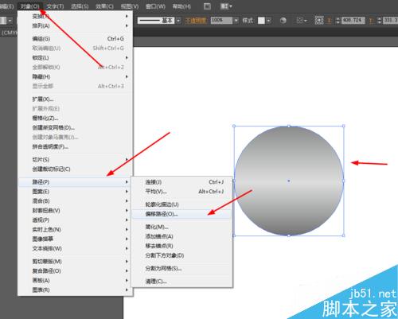This screenshot has height=319, width=398.
Task: Open the 窗口(W) Window menu
Action: [155, 6]
